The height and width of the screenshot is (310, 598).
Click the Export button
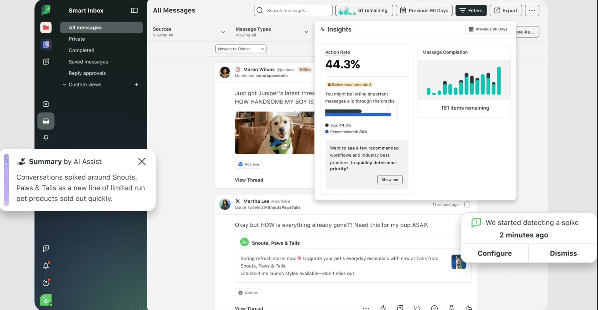(x=506, y=10)
